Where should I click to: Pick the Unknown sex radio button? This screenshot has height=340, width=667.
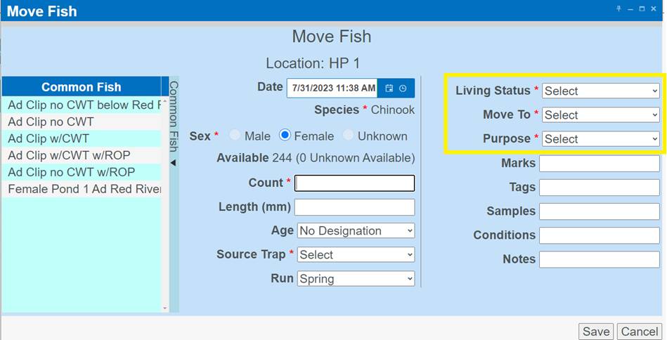tap(349, 136)
